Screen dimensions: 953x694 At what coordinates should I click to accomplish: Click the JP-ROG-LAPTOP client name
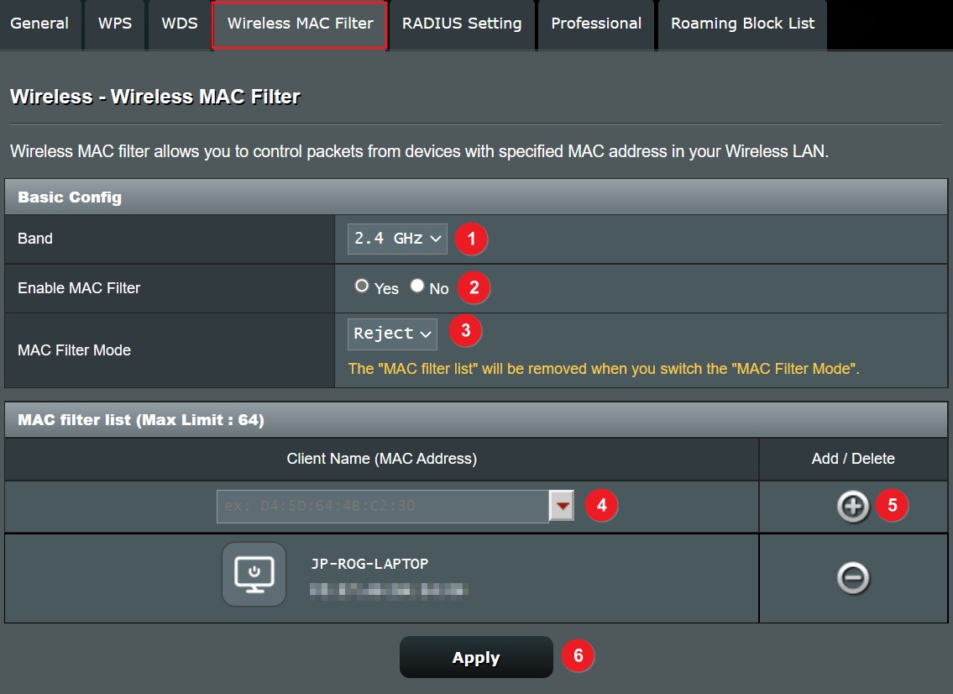click(369, 564)
